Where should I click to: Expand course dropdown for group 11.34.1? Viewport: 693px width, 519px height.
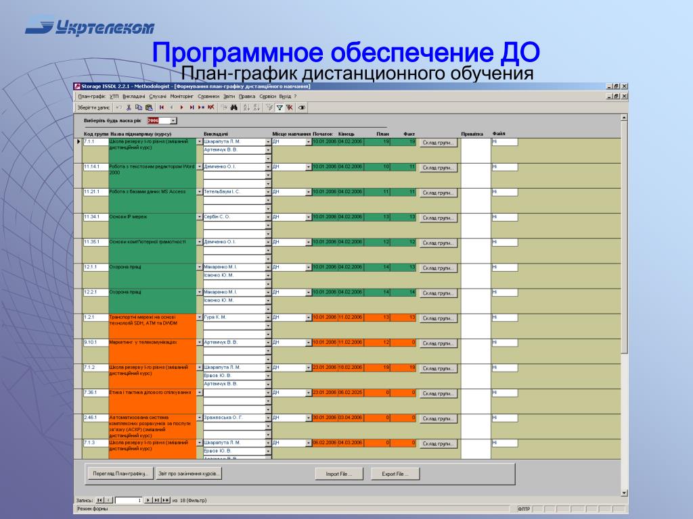[200, 217]
